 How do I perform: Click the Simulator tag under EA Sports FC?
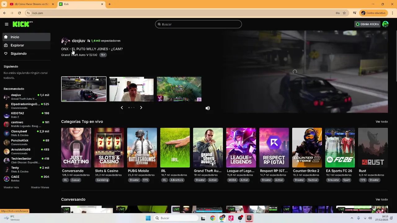(x=333, y=180)
